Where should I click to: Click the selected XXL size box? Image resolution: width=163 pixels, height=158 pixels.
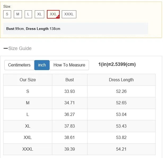(53, 14)
